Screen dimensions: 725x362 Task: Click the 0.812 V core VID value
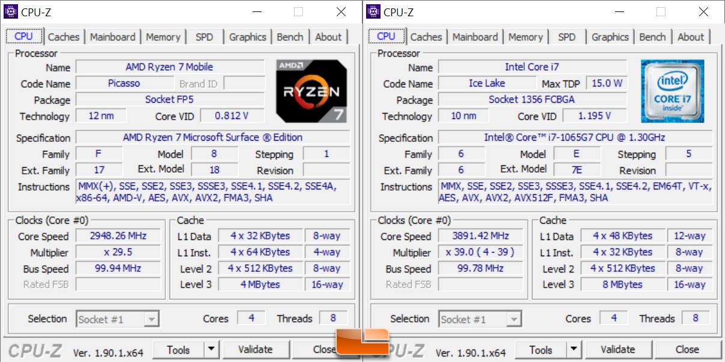click(232, 115)
